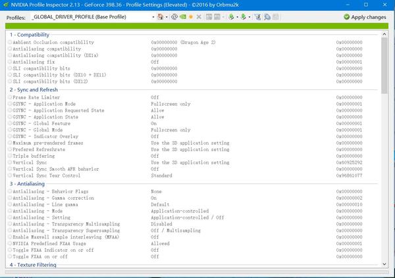This screenshot has width=395, height=278.
Task: Create a new profile with the orange star icon
Action: point(191,17)
